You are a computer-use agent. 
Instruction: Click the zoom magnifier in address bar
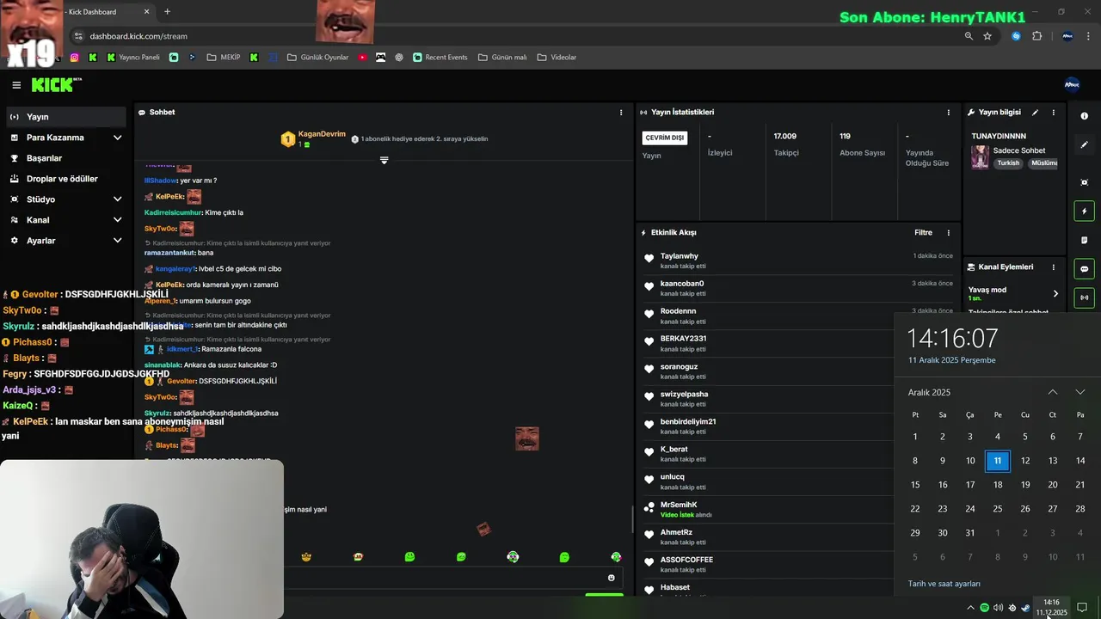coord(969,36)
